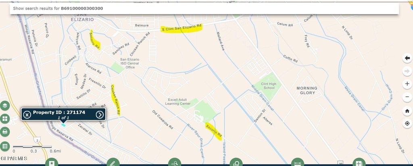This screenshot has width=413, height=166.
Task: Click the SAN ELIZARIO town label
Action: coord(82,17)
